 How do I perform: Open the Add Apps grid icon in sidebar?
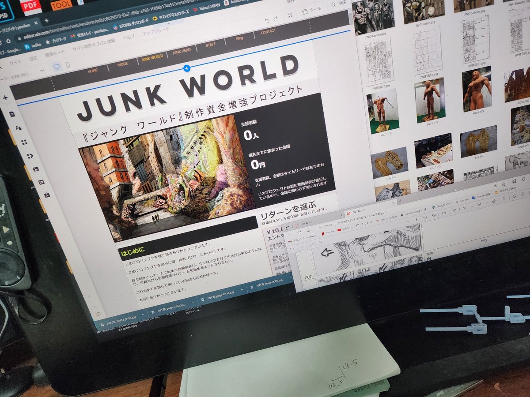coord(24,142)
